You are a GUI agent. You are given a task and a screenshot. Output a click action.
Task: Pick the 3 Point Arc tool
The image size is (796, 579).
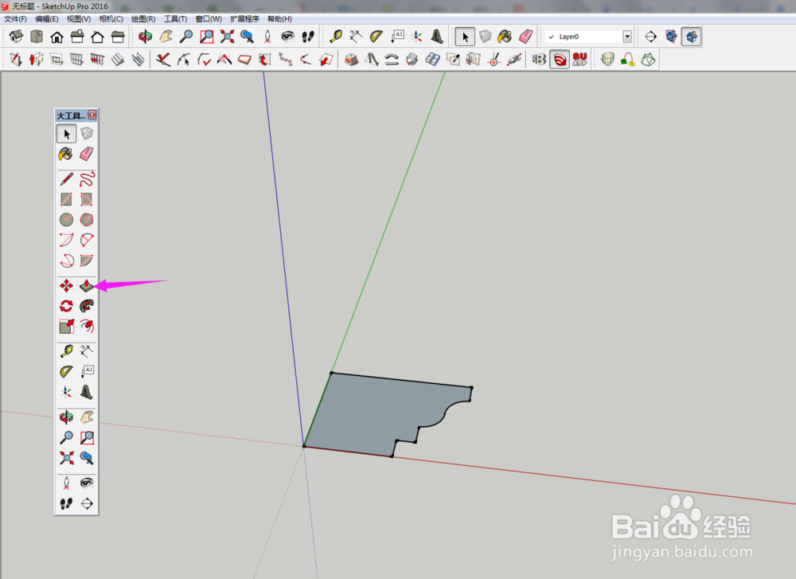pos(67,260)
